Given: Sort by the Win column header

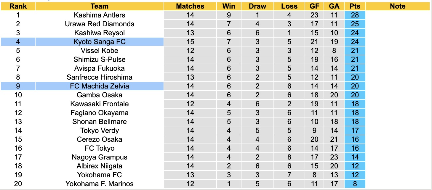Looking at the screenshot, I should point(229,6).
